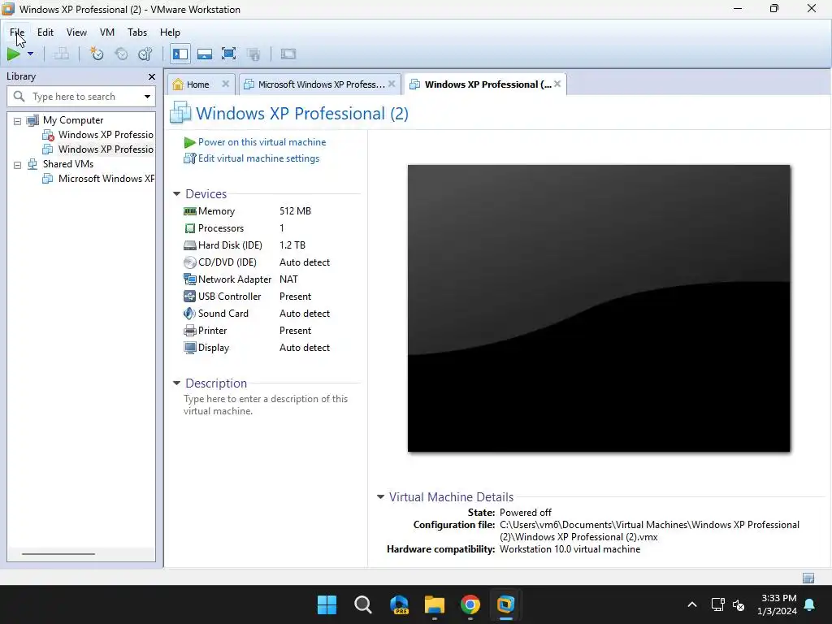Toggle the thumbnail bar toolbar button
832x624 pixels.
coord(205,54)
